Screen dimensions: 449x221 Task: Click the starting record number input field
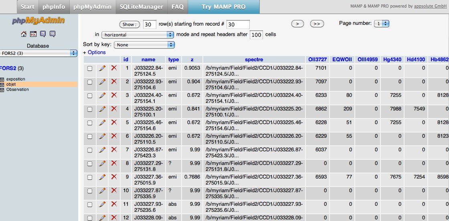(x=238, y=24)
